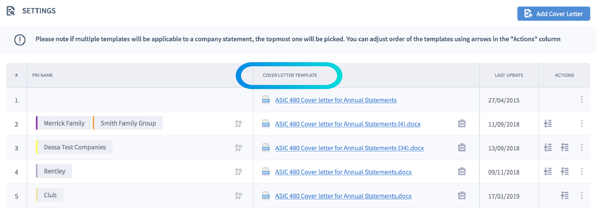The height and width of the screenshot is (216, 596).
Task: Click the doc file icon in Club row
Action: click(266, 195)
